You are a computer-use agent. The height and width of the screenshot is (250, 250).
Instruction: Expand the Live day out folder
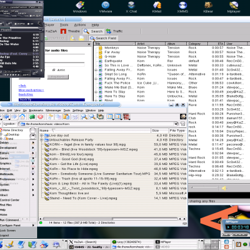(x=41, y=136)
